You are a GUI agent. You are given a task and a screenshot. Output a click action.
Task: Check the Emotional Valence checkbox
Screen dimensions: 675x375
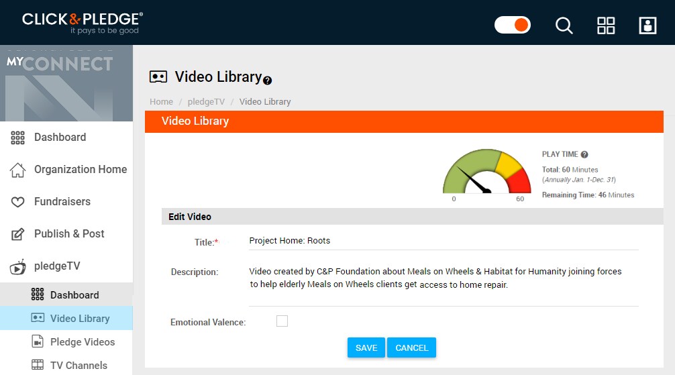(282, 321)
